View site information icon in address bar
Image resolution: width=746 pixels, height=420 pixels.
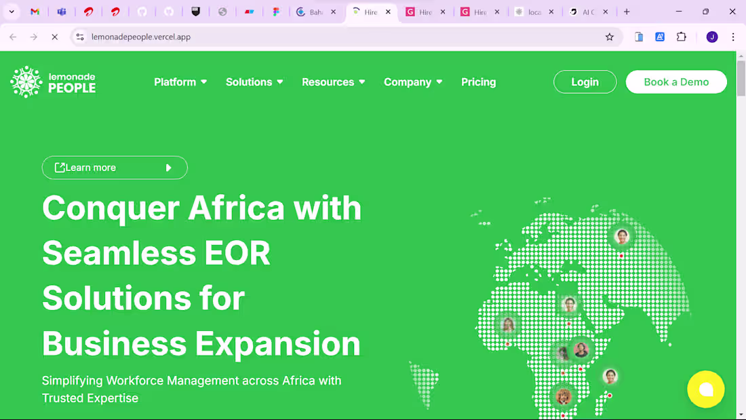(x=80, y=37)
